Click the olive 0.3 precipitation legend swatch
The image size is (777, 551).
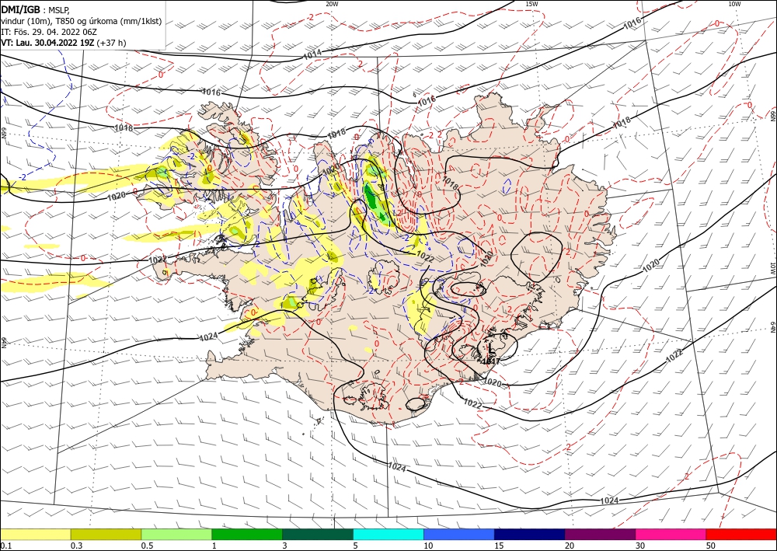(x=106, y=535)
